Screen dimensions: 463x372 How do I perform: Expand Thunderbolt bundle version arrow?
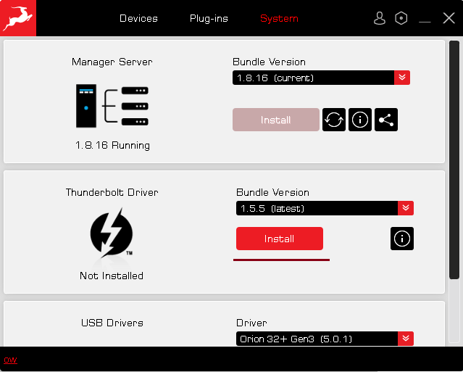[406, 208]
